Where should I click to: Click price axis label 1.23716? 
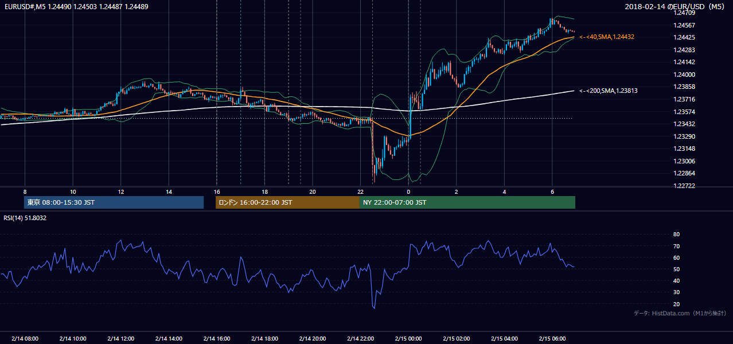coord(684,99)
